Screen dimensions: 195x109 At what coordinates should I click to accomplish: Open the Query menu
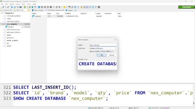tap(18, 4)
